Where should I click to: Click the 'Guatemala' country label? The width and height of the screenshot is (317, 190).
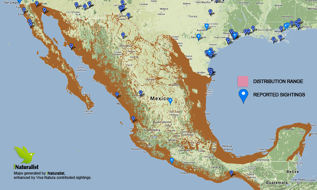[276, 183]
